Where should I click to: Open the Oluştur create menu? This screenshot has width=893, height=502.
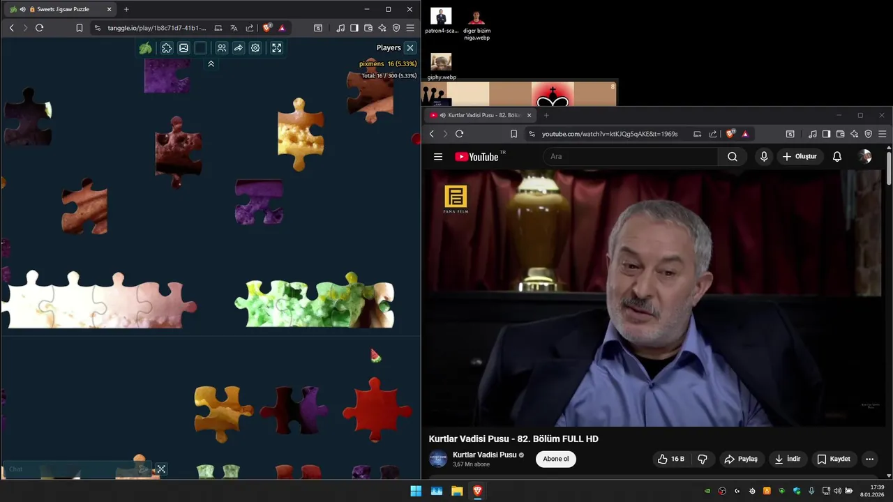800,157
